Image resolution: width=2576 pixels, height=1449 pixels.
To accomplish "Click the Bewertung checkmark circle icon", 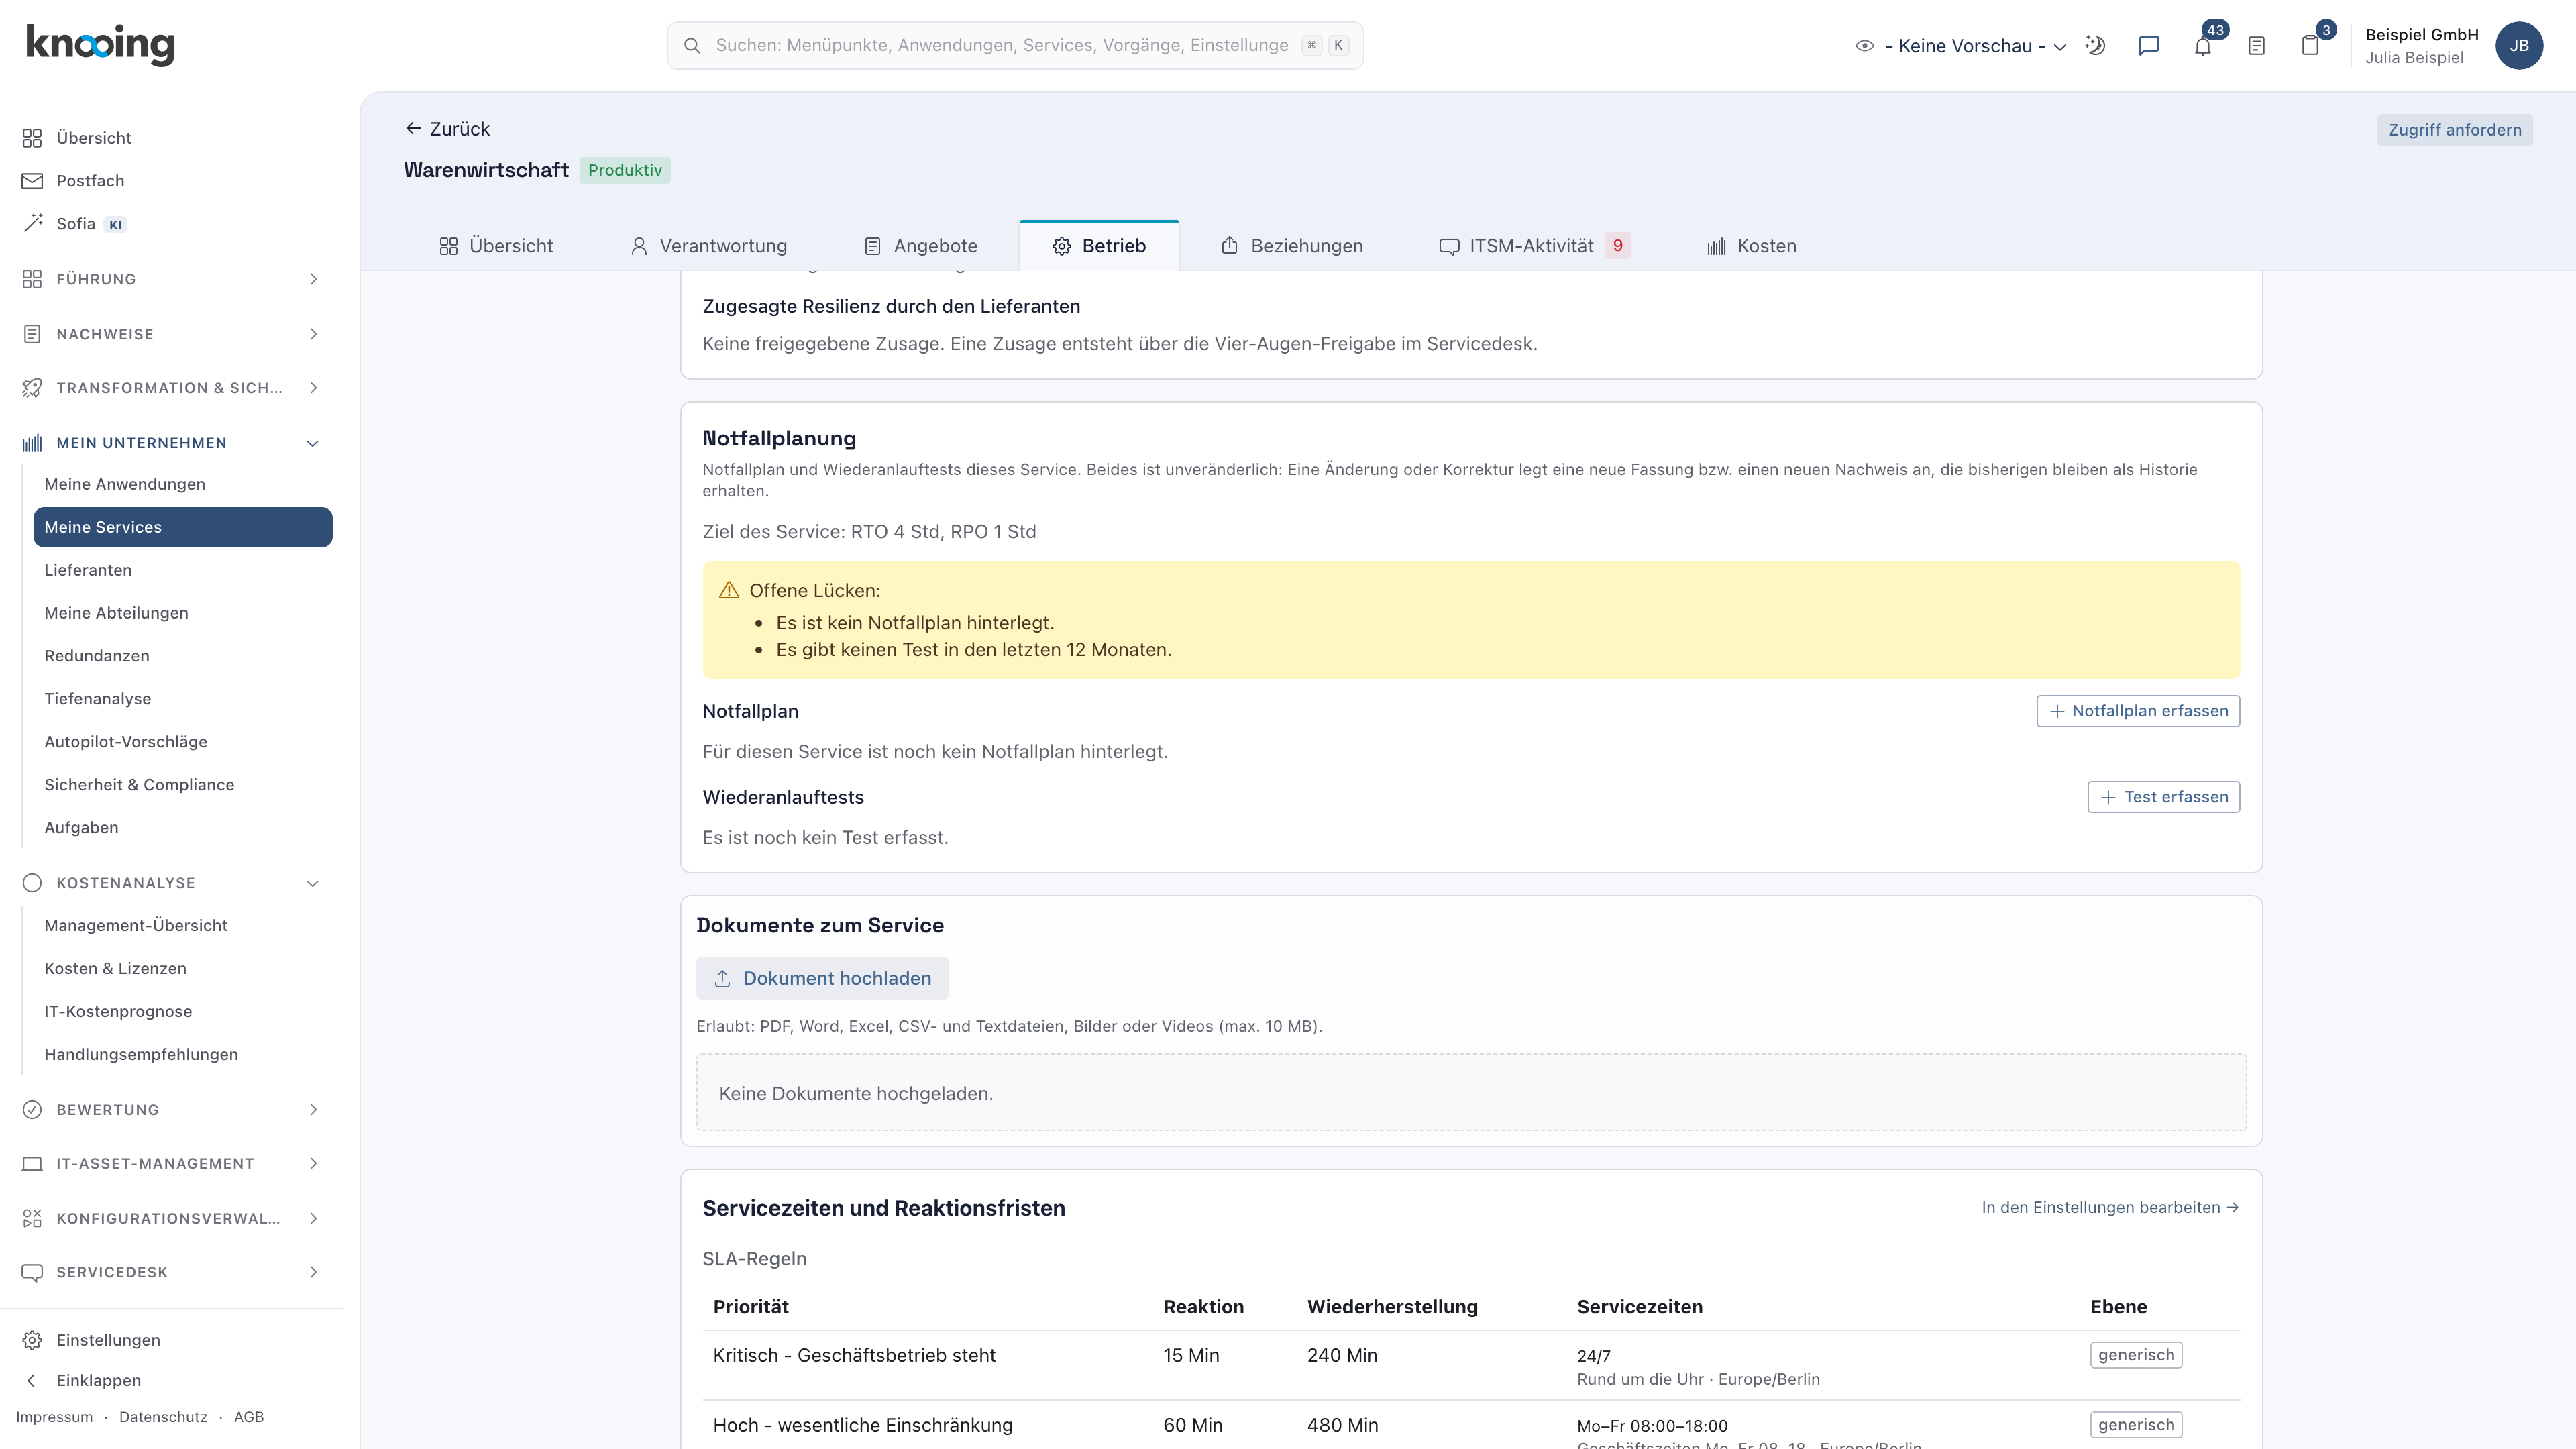I will coord(32,1109).
